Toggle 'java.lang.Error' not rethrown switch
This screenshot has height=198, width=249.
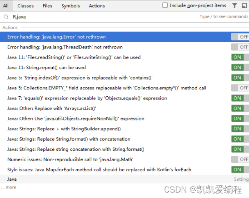(240, 37)
